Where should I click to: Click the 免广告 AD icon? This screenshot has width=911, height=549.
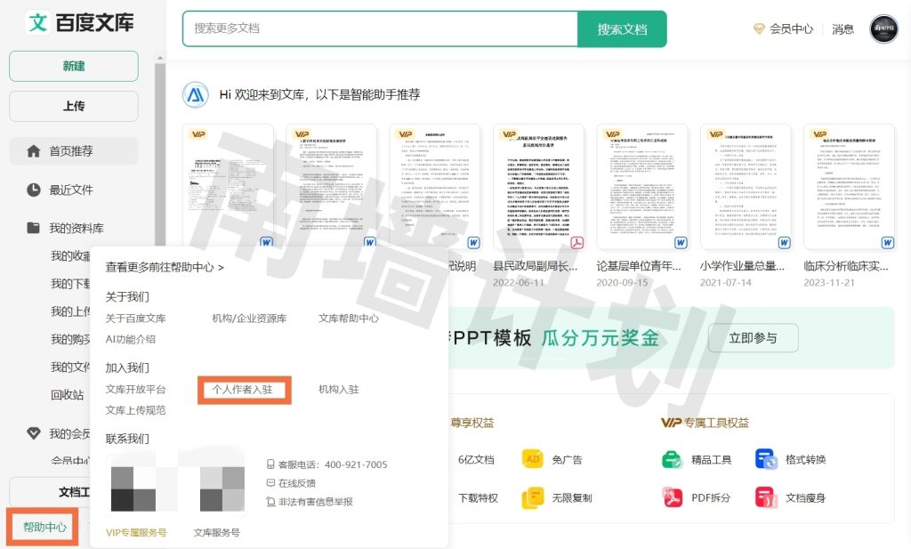click(533, 459)
